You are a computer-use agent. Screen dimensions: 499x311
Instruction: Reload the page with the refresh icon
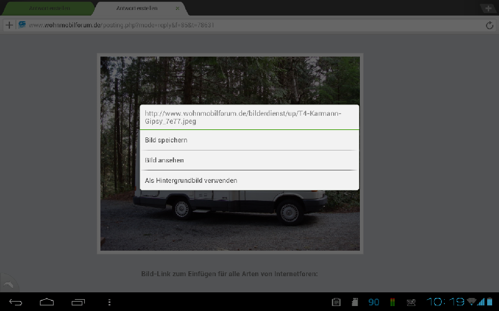[x=489, y=25]
